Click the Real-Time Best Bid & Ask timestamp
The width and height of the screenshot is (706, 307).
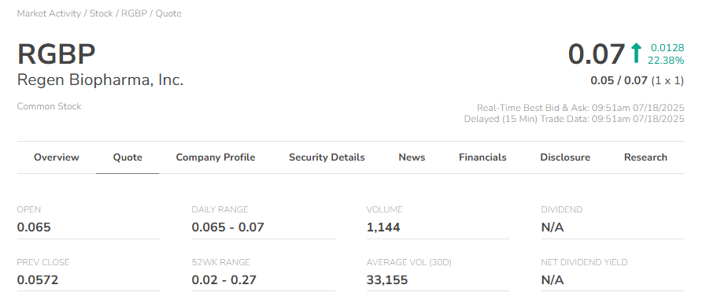click(580, 108)
